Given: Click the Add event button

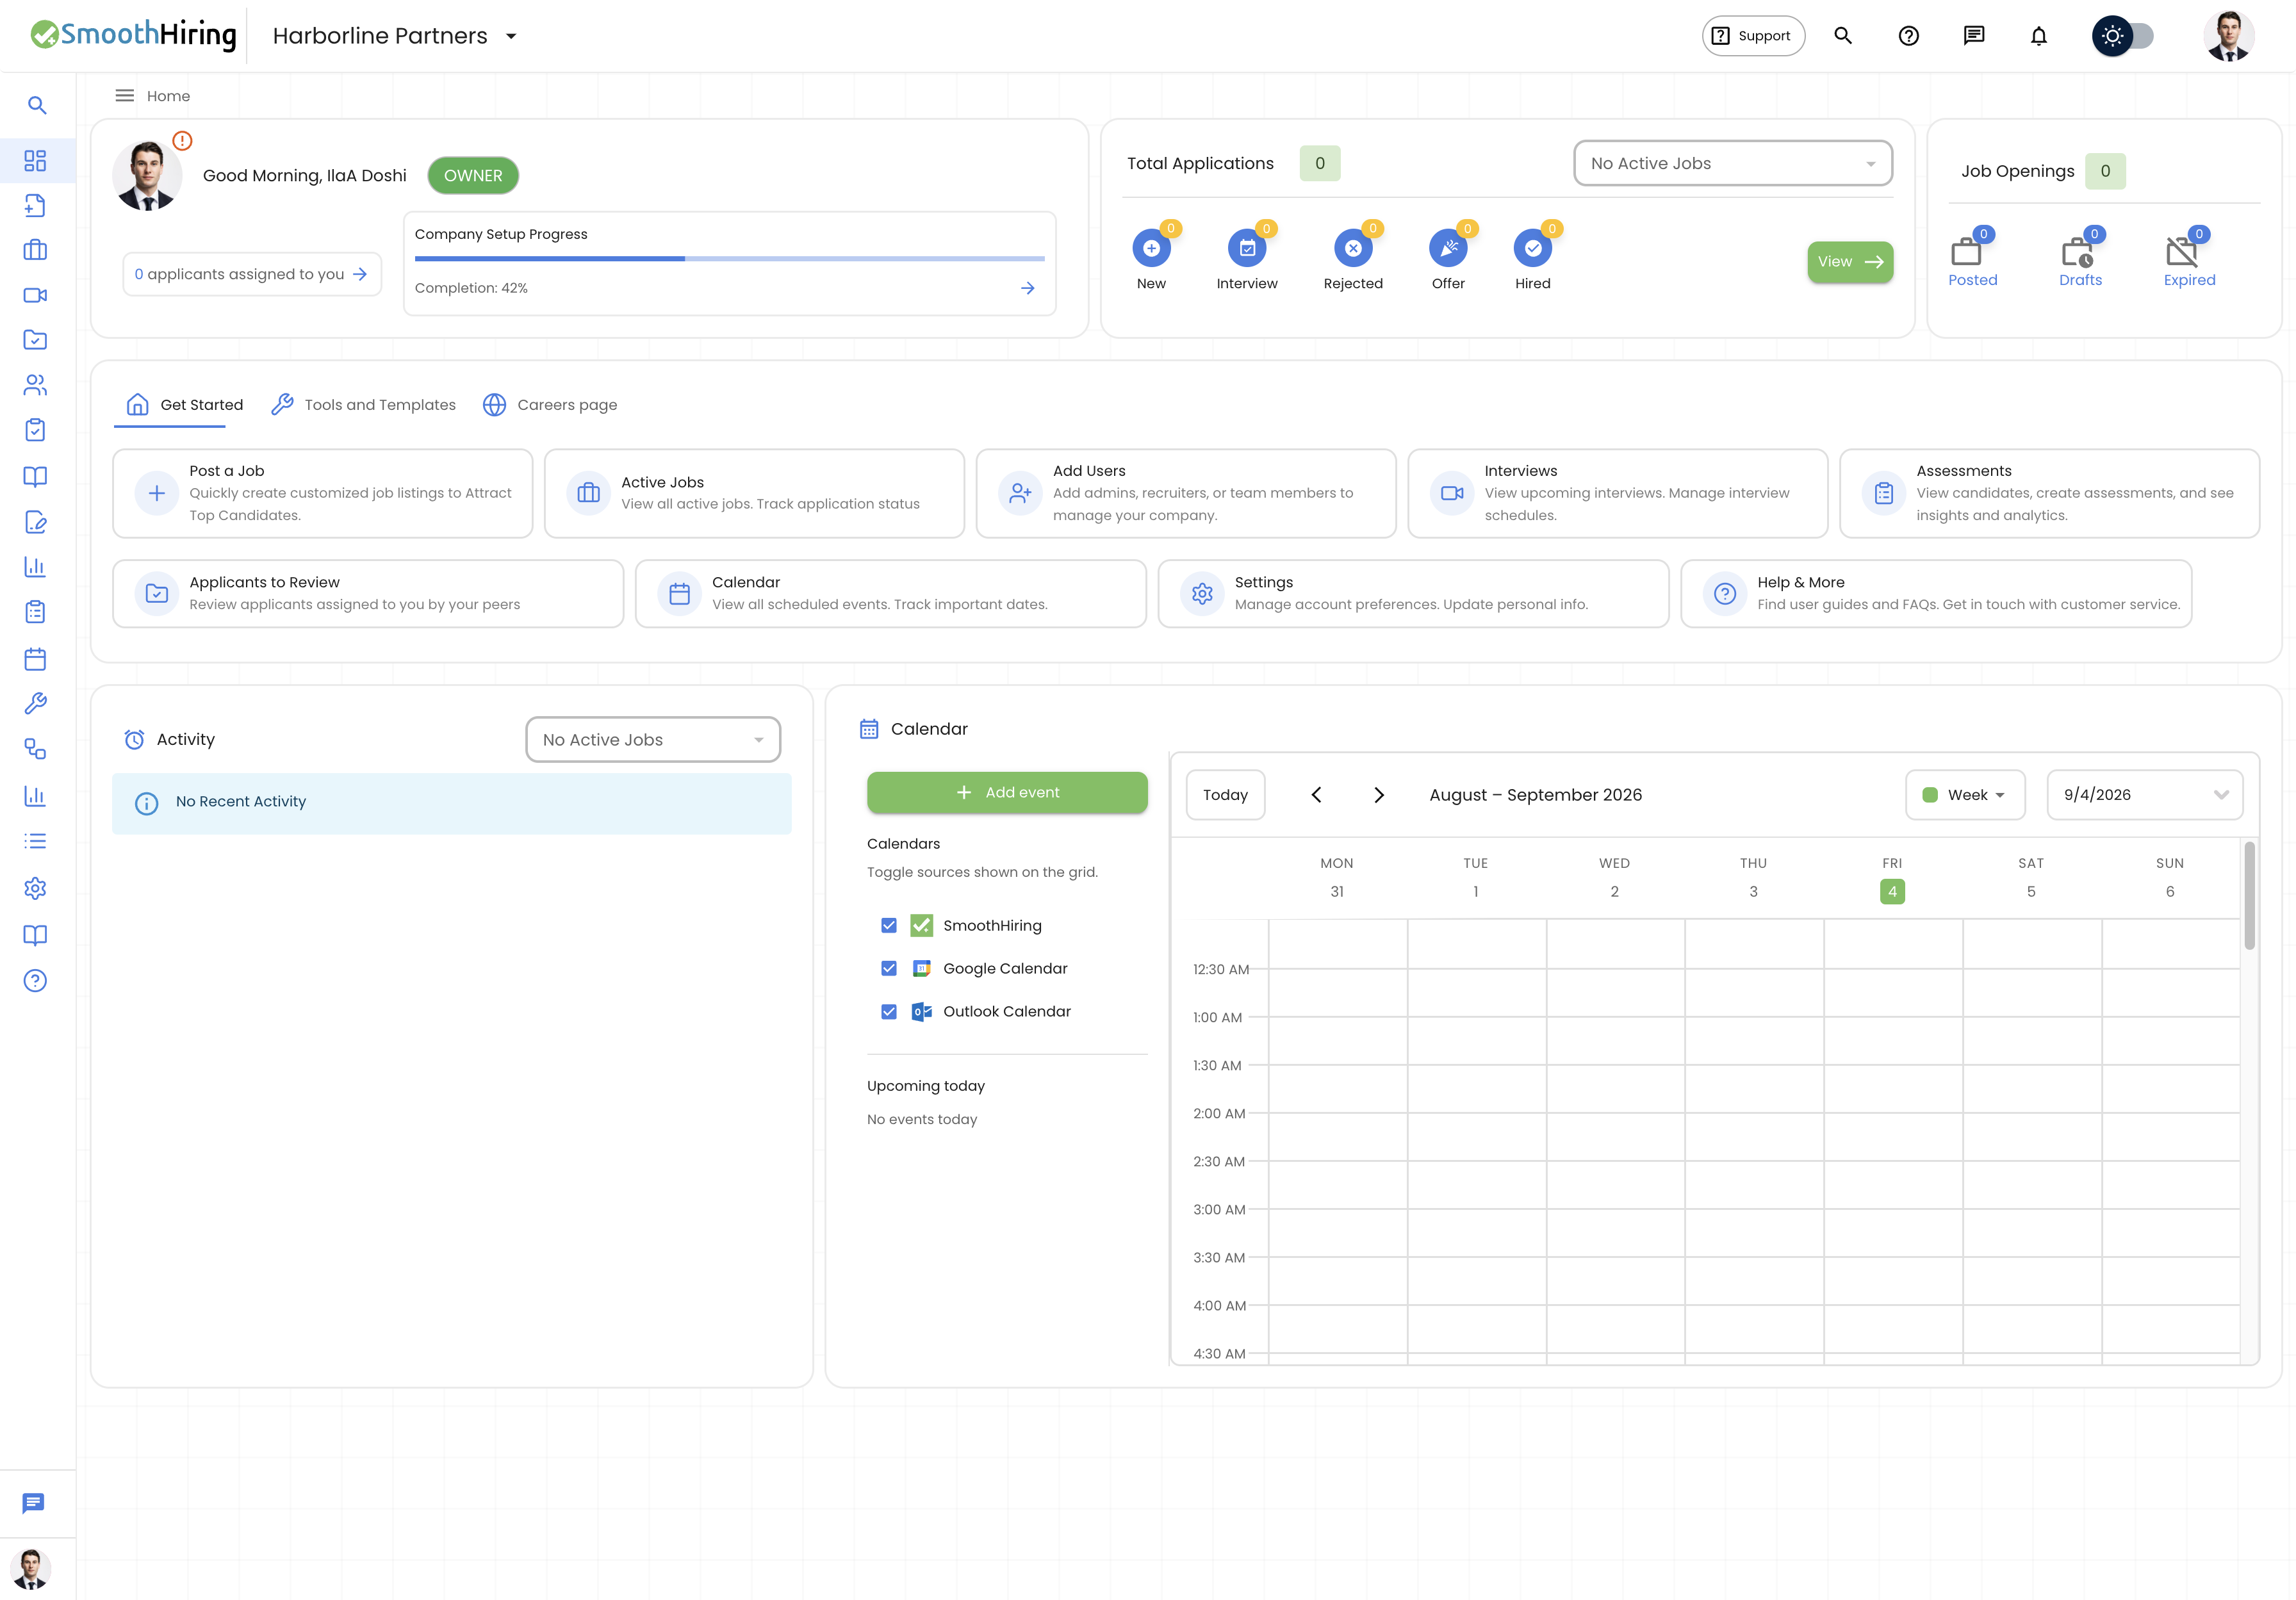Looking at the screenshot, I should [1006, 792].
